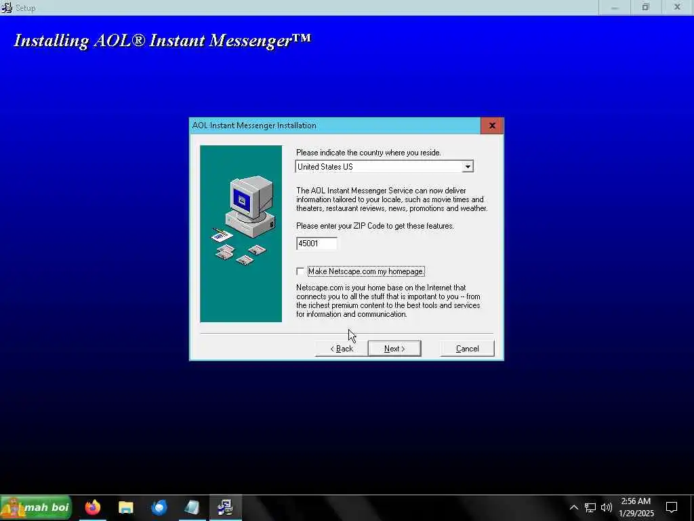Open the mah boi Start button
The width and height of the screenshot is (694, 521).
pos(36,507)
